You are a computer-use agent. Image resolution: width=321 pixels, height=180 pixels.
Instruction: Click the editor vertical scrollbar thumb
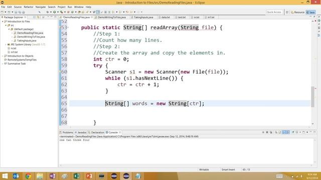[312, 96]
